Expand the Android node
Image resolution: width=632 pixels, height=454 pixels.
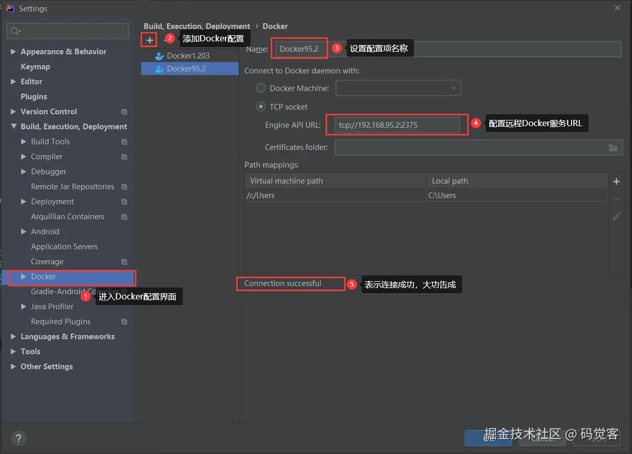click(x=24, y=232)
